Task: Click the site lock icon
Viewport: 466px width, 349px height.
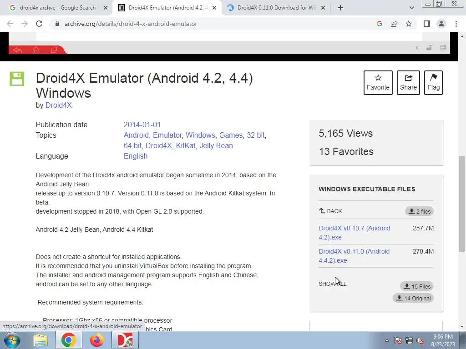Action: coord(57,24)
